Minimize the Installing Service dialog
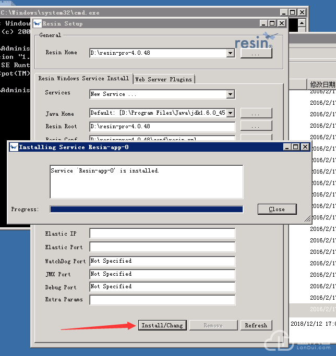 (x=287, y=147)
